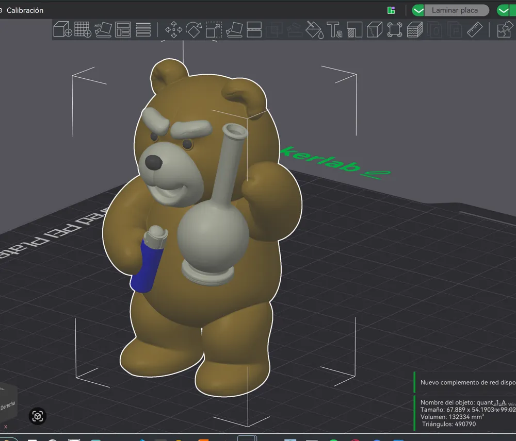Open the slicing options dropdown next to Laminar placa
The width and height of the screenshot is (516, 441).
click(418, 10)
